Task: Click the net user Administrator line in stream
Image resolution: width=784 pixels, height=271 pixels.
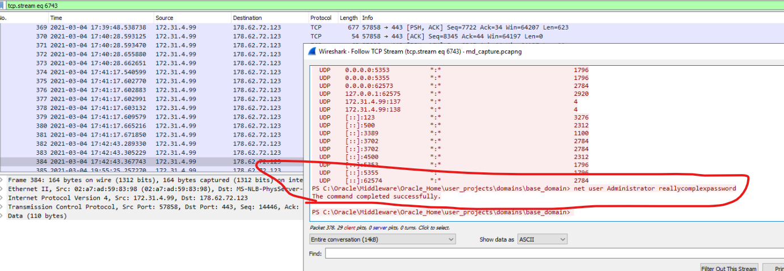Action: click(x=524, y=188)
